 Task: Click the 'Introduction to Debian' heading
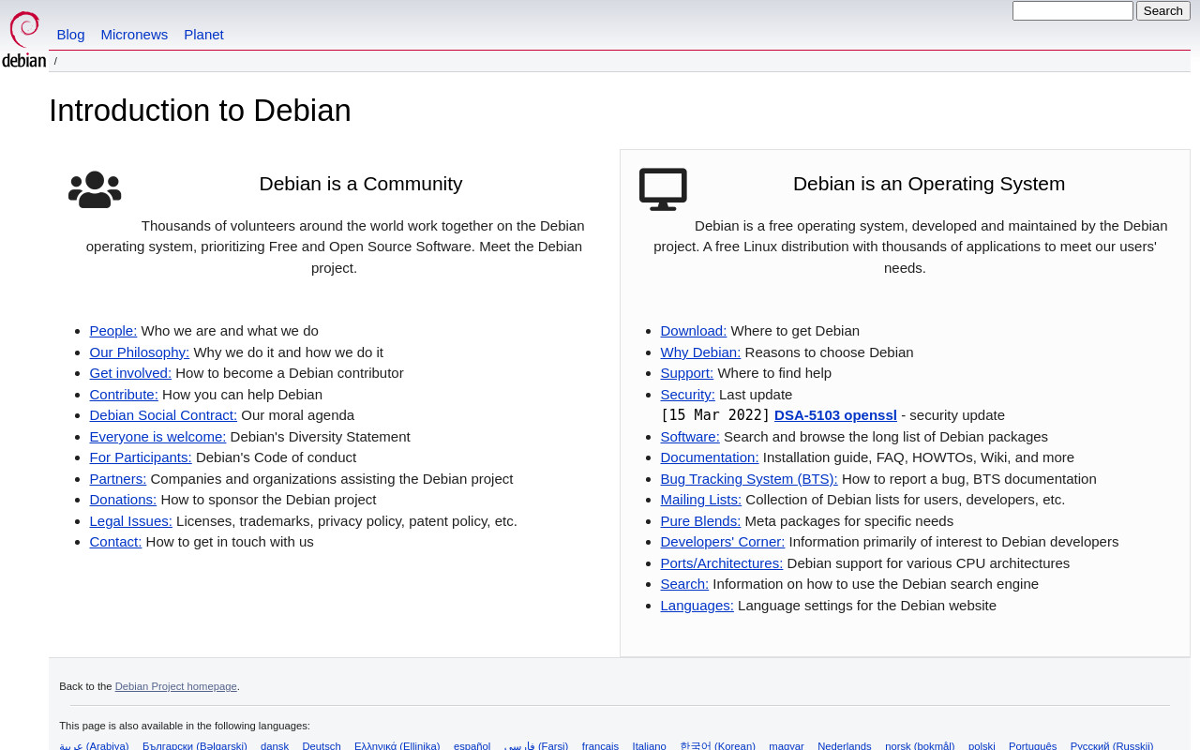pyautogui.click(x=200, y=111)
